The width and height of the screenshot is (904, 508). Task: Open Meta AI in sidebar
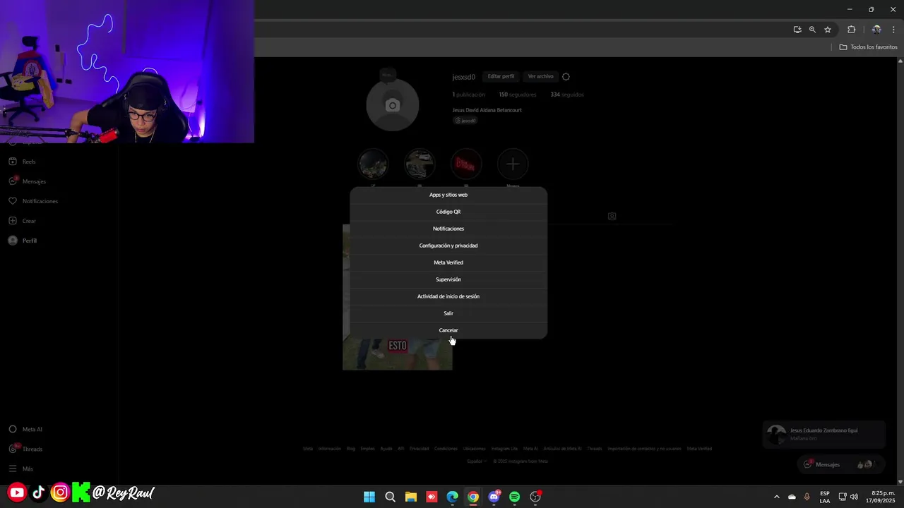pos(25,429)
